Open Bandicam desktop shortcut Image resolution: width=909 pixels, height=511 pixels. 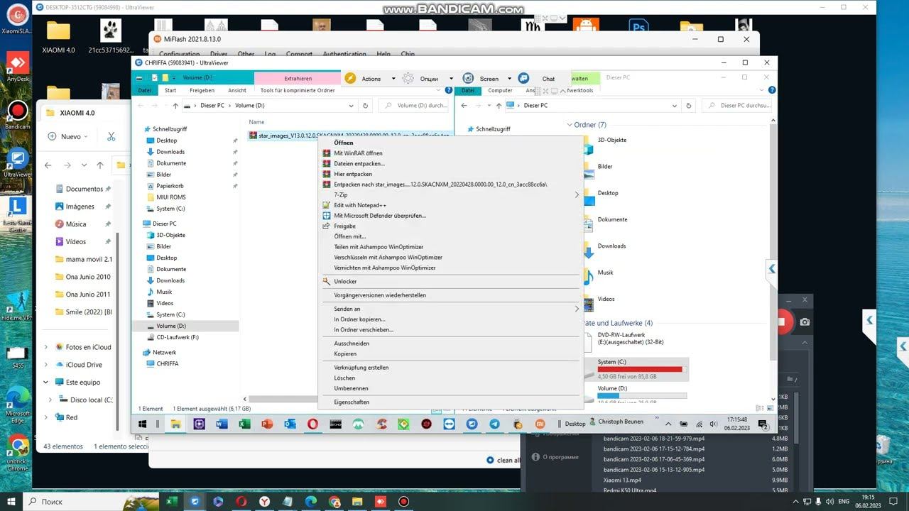[17, 115]
